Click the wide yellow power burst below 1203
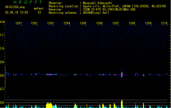171x108 pixels. click(49, 105)
